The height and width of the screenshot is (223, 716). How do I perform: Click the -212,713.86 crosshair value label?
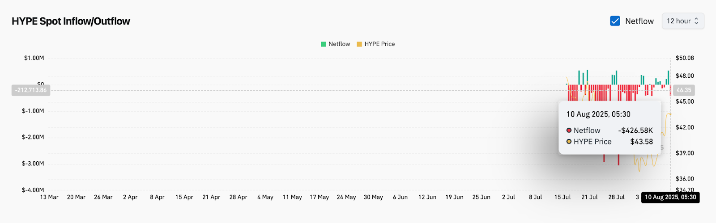(x=31, y=90)
